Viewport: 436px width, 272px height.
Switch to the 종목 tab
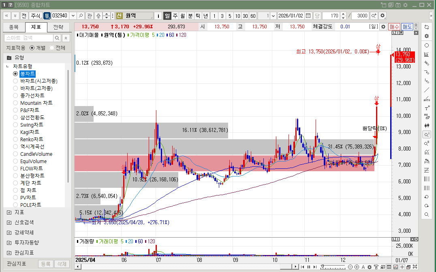(14, 27)
